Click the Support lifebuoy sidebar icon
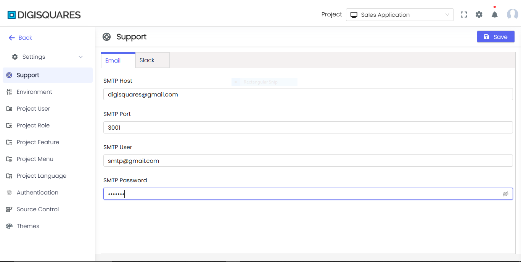The width and height of the screenshot is (521, 262). (x=9, y=75)
